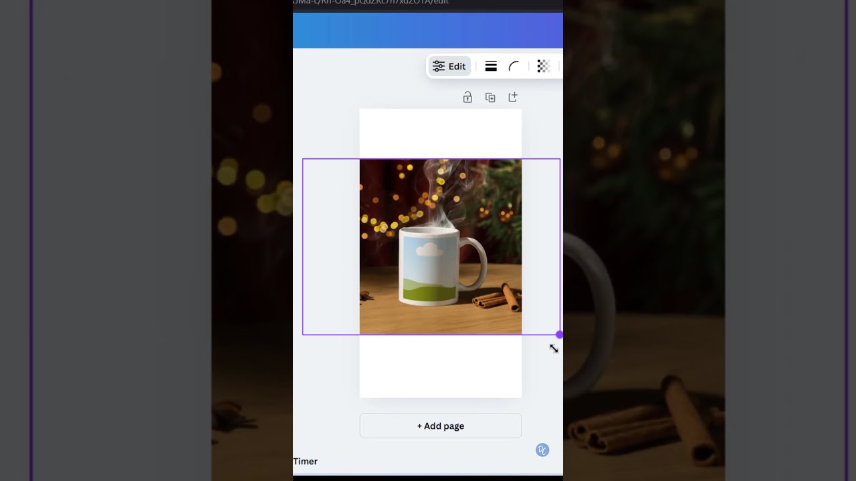The width and height of the screenshot is (856, 481).
Task: Duplicate the page icon
Action: point(490,98)
